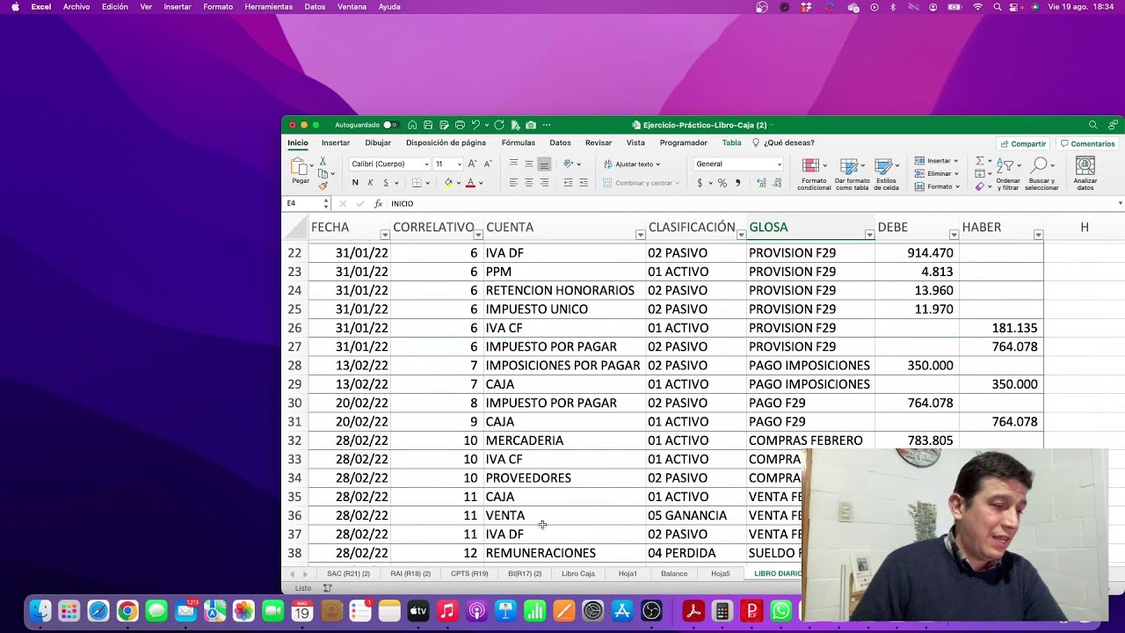The width and height of the screenshot is (1125, 633).
Task: Apply comma style number format
Action: coord(737,183)
